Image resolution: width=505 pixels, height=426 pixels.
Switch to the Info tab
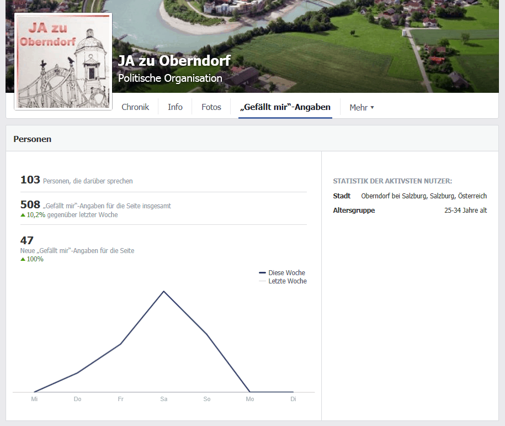pyautogui.click(x=175, y=107)
